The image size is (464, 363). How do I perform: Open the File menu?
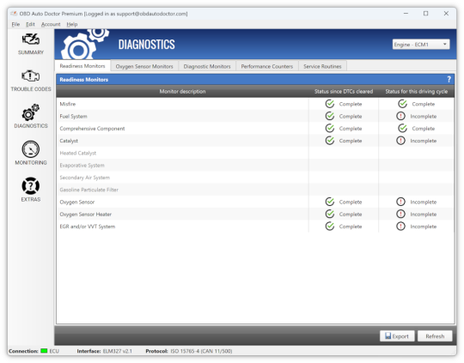(x=15, y=24)
